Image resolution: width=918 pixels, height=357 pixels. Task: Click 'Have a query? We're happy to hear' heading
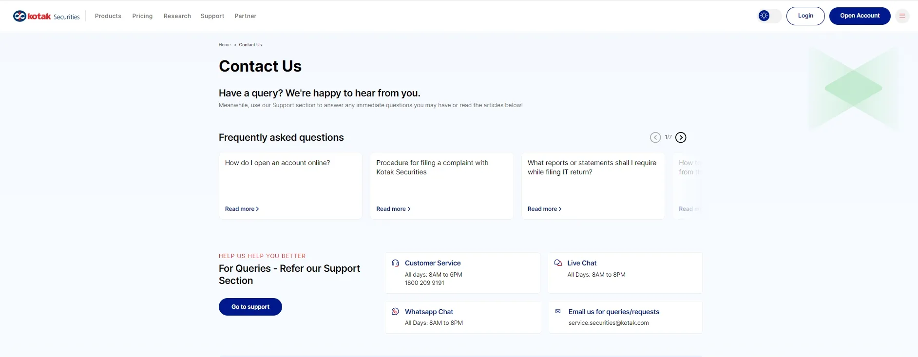click(x=320, y=93)
